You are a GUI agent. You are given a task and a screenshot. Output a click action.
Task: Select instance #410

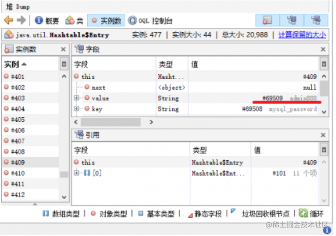[x=30, y=173]
